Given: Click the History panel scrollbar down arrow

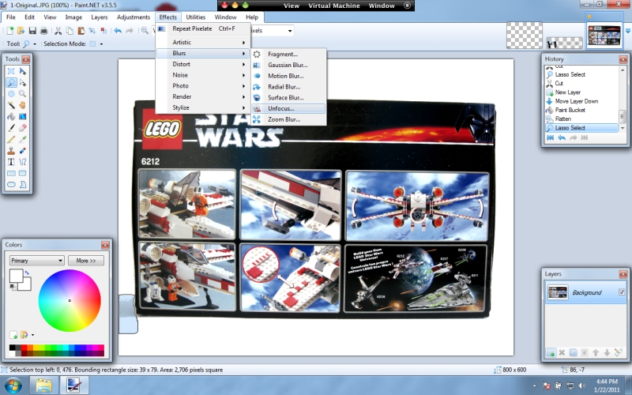Looking at the screenshot, I should point(623,128).
